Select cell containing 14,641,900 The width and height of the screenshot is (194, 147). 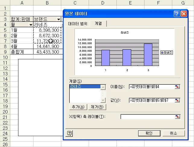point(47,46)
